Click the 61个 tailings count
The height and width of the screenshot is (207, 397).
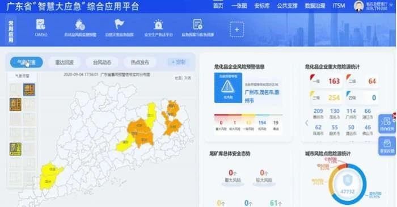click(x=276, y=203)
